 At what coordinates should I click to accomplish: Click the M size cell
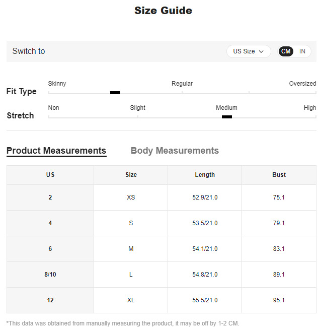131,249
